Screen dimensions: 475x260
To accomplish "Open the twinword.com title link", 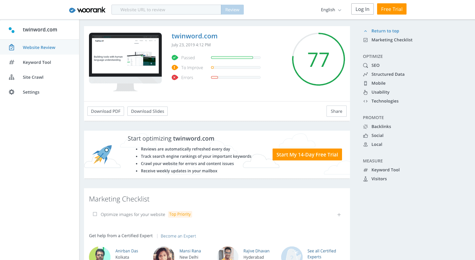I will [x=194, y=36].
